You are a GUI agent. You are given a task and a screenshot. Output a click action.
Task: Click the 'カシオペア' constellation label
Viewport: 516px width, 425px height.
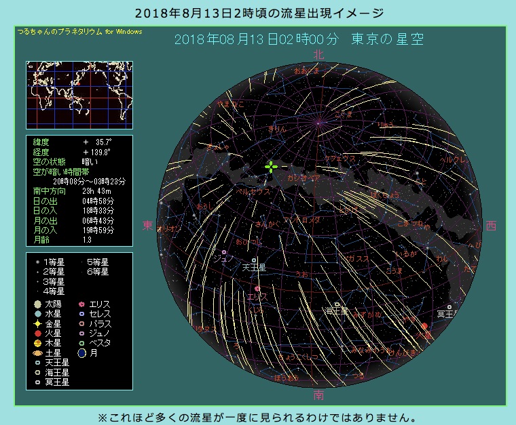point(303,178)
